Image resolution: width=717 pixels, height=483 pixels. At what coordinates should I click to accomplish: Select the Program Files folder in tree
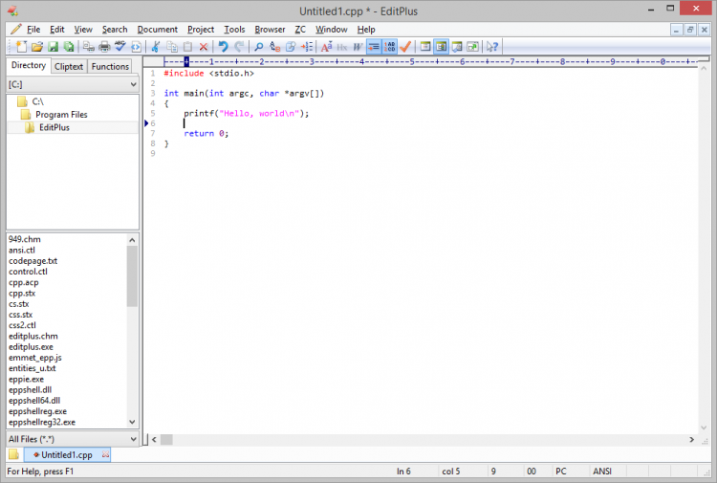click(x=61, y=114)
